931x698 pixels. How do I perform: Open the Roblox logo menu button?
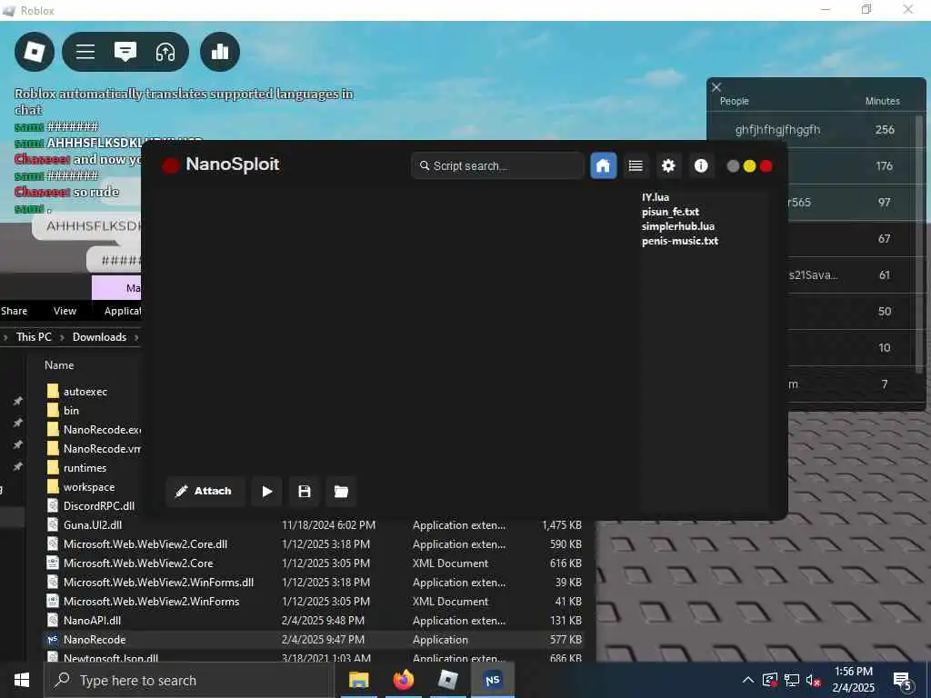coord(35,52)
